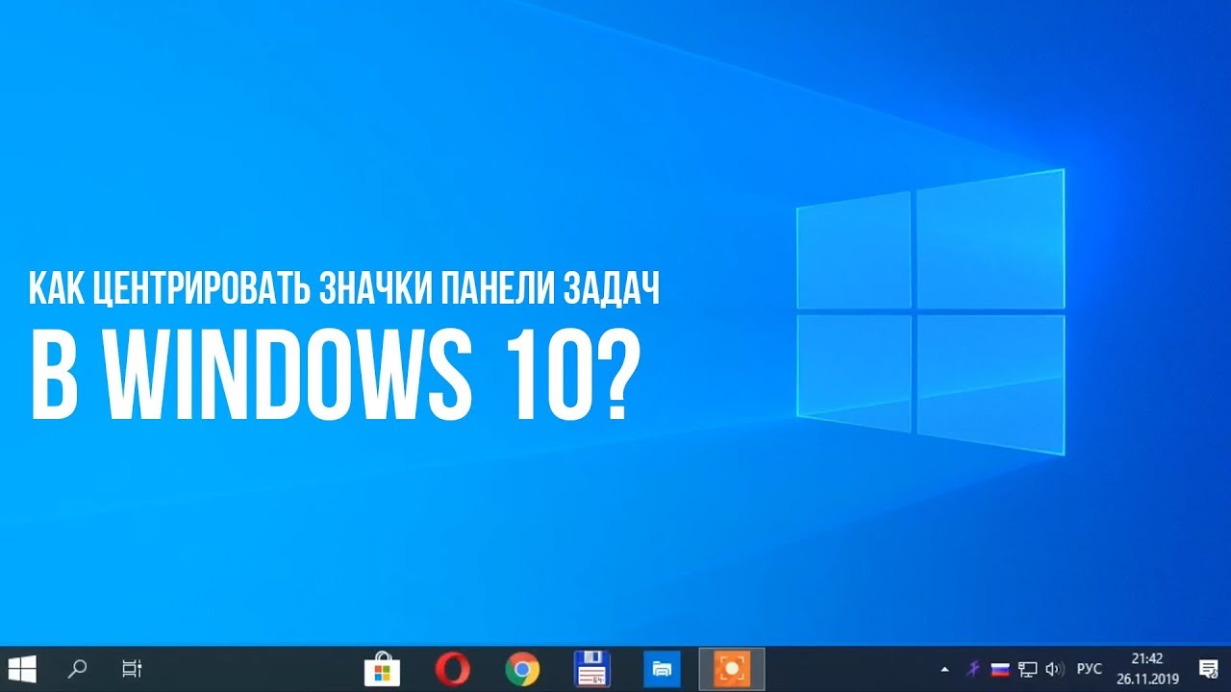Launch Opera browser from taskbar

(452, 669)
